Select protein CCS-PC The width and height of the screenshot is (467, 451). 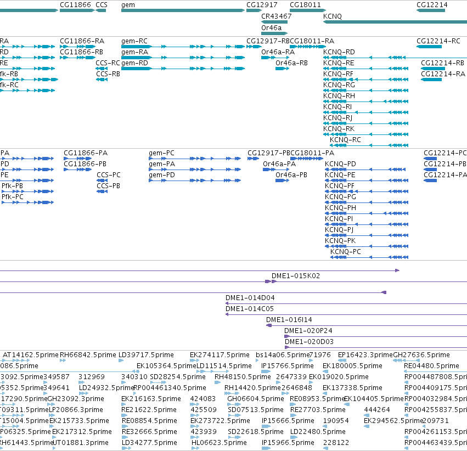pos(102,181)
